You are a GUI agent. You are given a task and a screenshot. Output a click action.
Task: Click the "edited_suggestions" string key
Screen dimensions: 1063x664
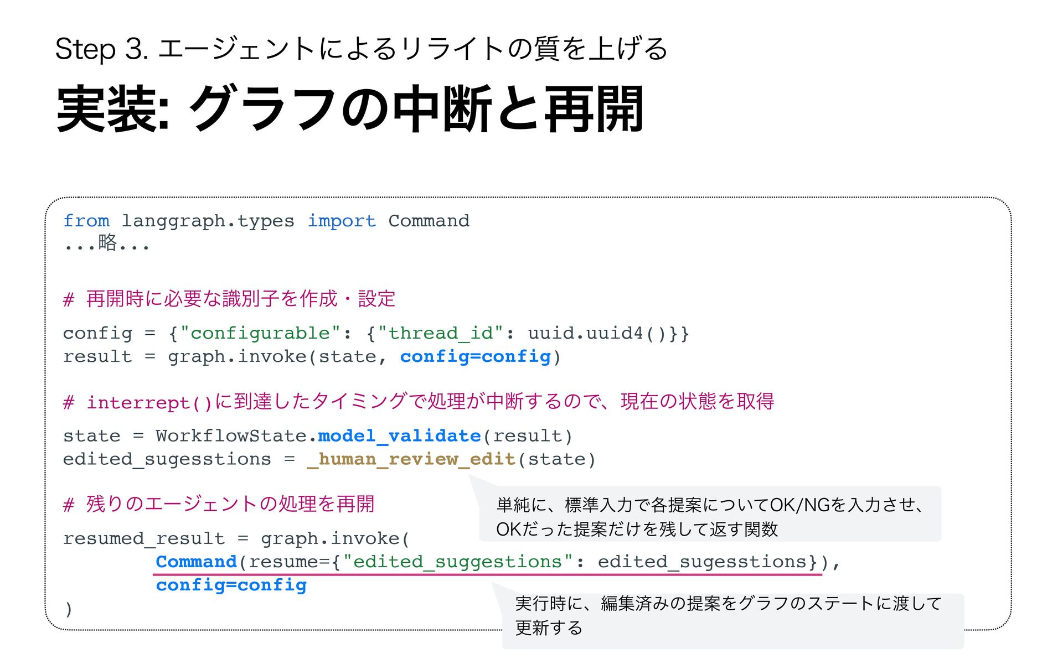(x=457, y=562)
